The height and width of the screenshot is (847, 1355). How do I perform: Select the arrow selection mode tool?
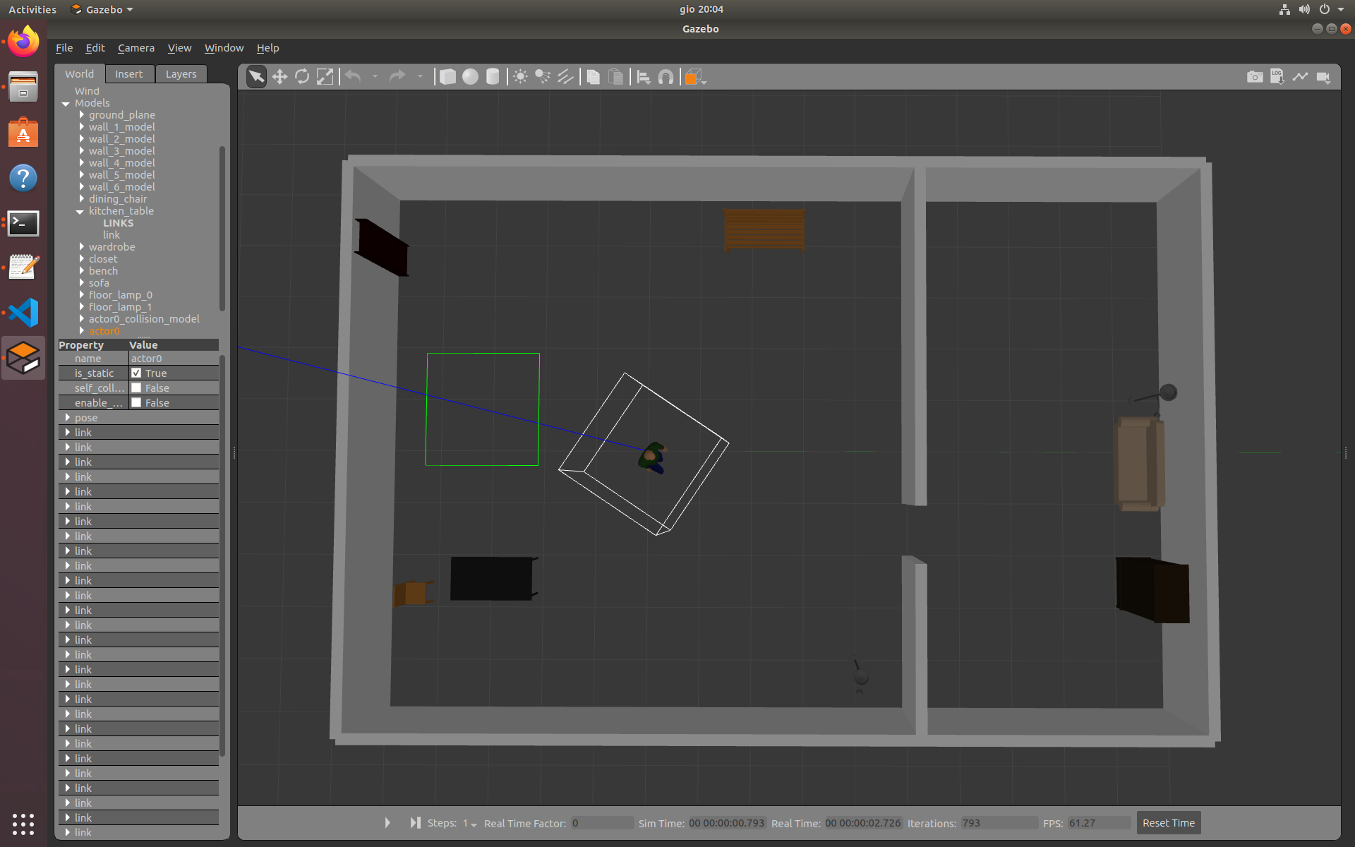[257, 77]
